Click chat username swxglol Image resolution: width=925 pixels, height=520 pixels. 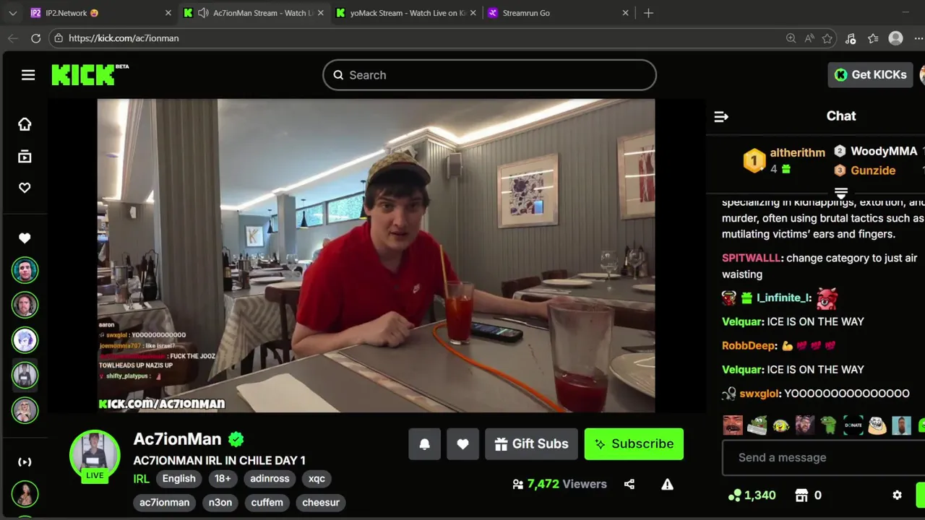tap(759, 394)
